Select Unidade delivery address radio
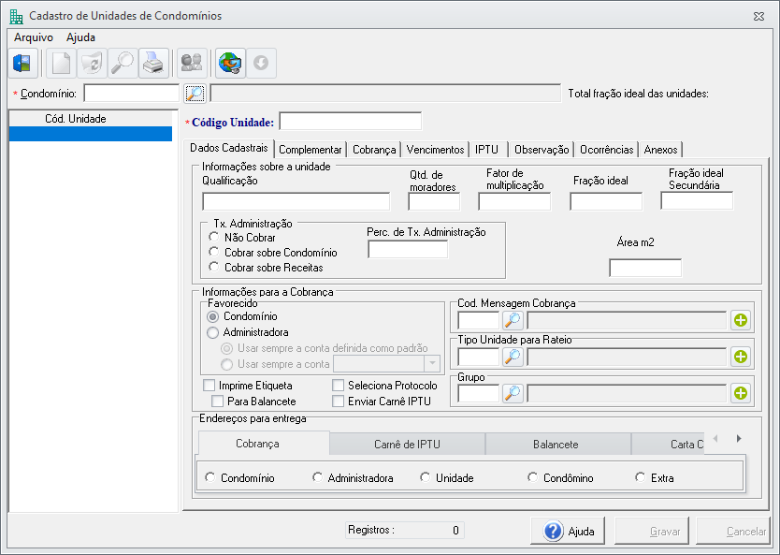Image resolution: width=780 pixels, height=555 pixels. (x=426, y=477)
